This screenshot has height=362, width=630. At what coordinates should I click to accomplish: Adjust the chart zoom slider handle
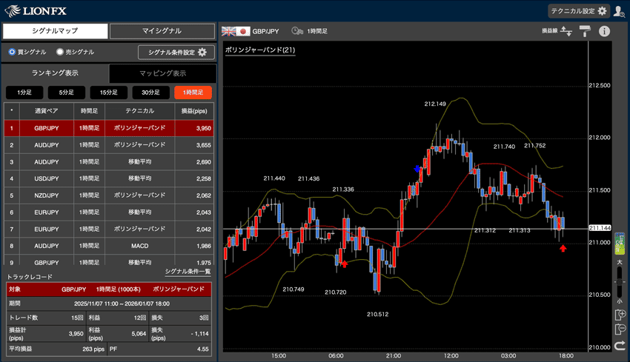pyautogui.click(x=620, y=282)
